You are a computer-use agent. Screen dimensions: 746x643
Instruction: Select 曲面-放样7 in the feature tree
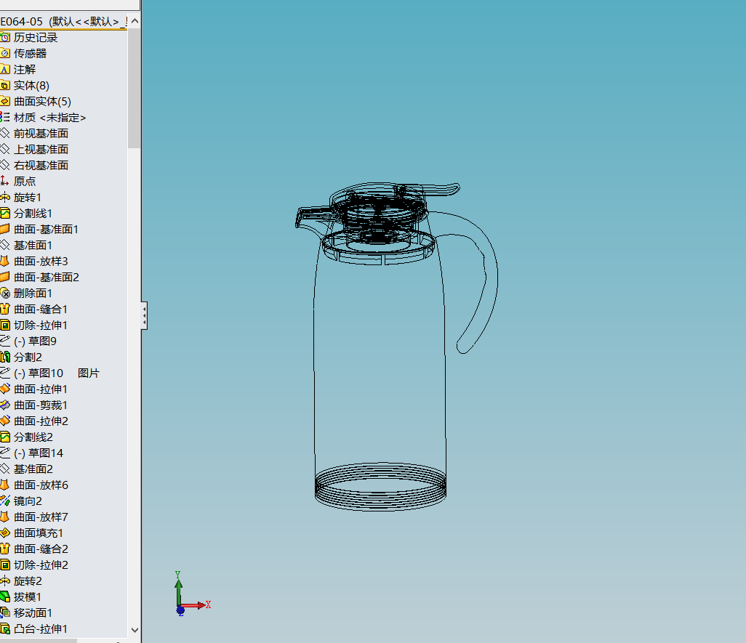(41, 517)
